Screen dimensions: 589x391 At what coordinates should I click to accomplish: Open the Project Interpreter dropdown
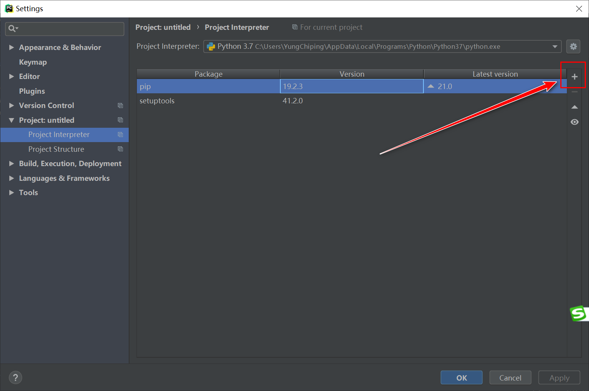point(382,46)
